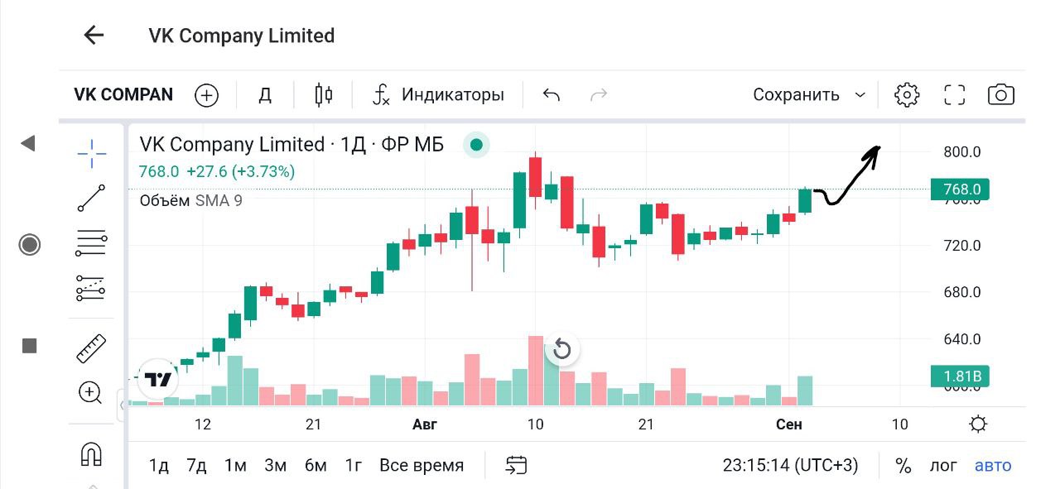Screen dimensions: 1060x489
Task: Expand the Сохранить dropdown arrow
Action: tap(860, 94)
